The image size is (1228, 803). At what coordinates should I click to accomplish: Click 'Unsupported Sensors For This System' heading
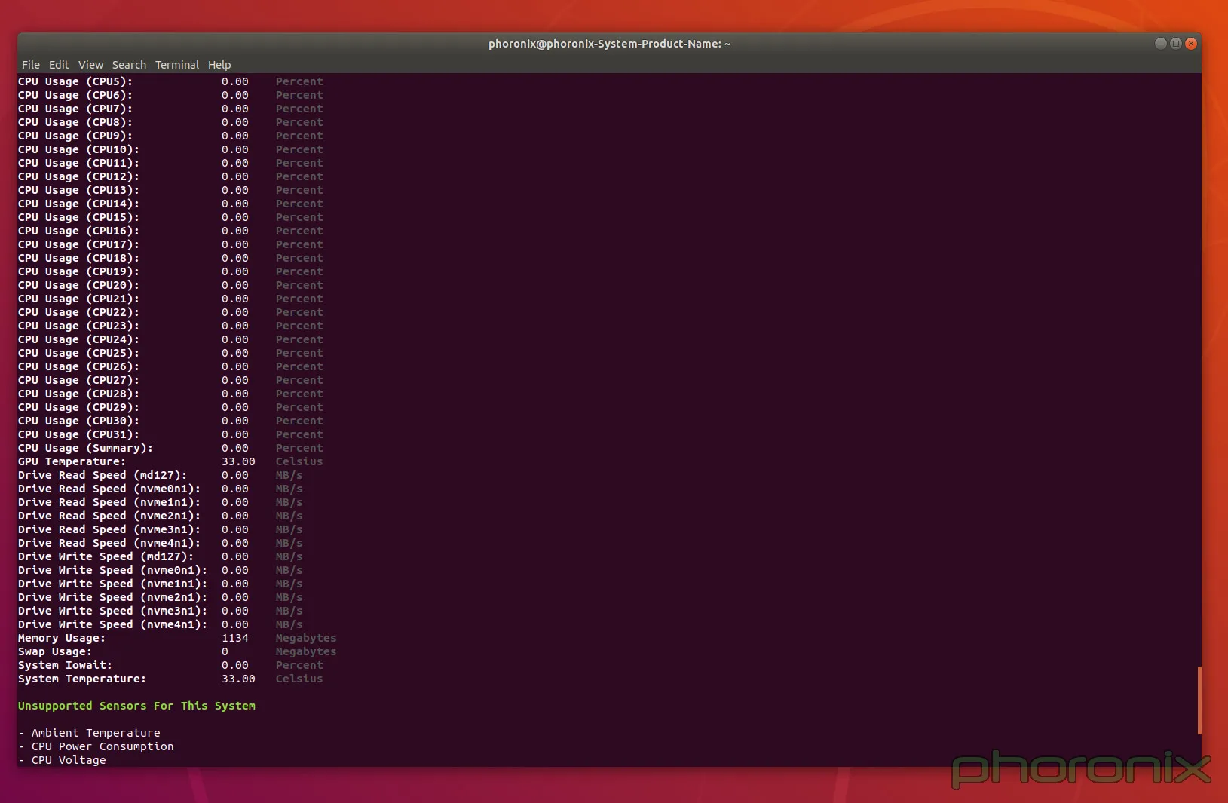click(136, 706)
